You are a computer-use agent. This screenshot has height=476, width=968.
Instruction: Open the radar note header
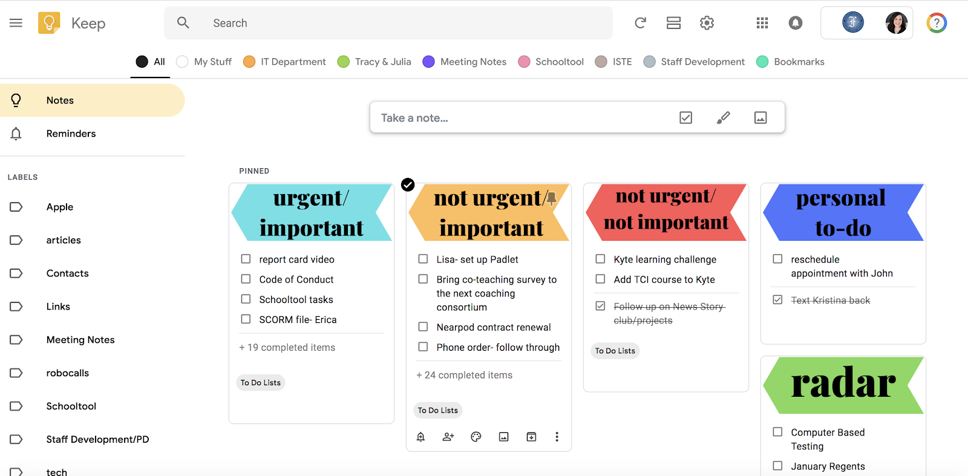point(843,385)
